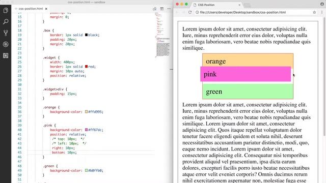Click the orange box in the page
The image size is (326, 183).
[248, 60]
